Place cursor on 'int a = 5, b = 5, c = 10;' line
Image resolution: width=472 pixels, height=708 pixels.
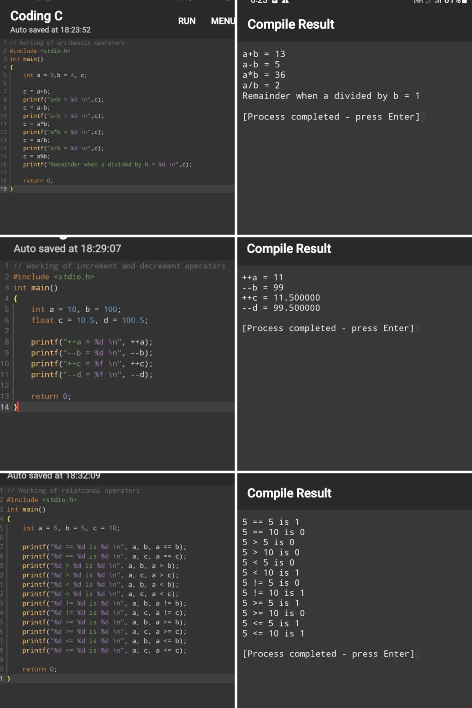click(71, 528)
